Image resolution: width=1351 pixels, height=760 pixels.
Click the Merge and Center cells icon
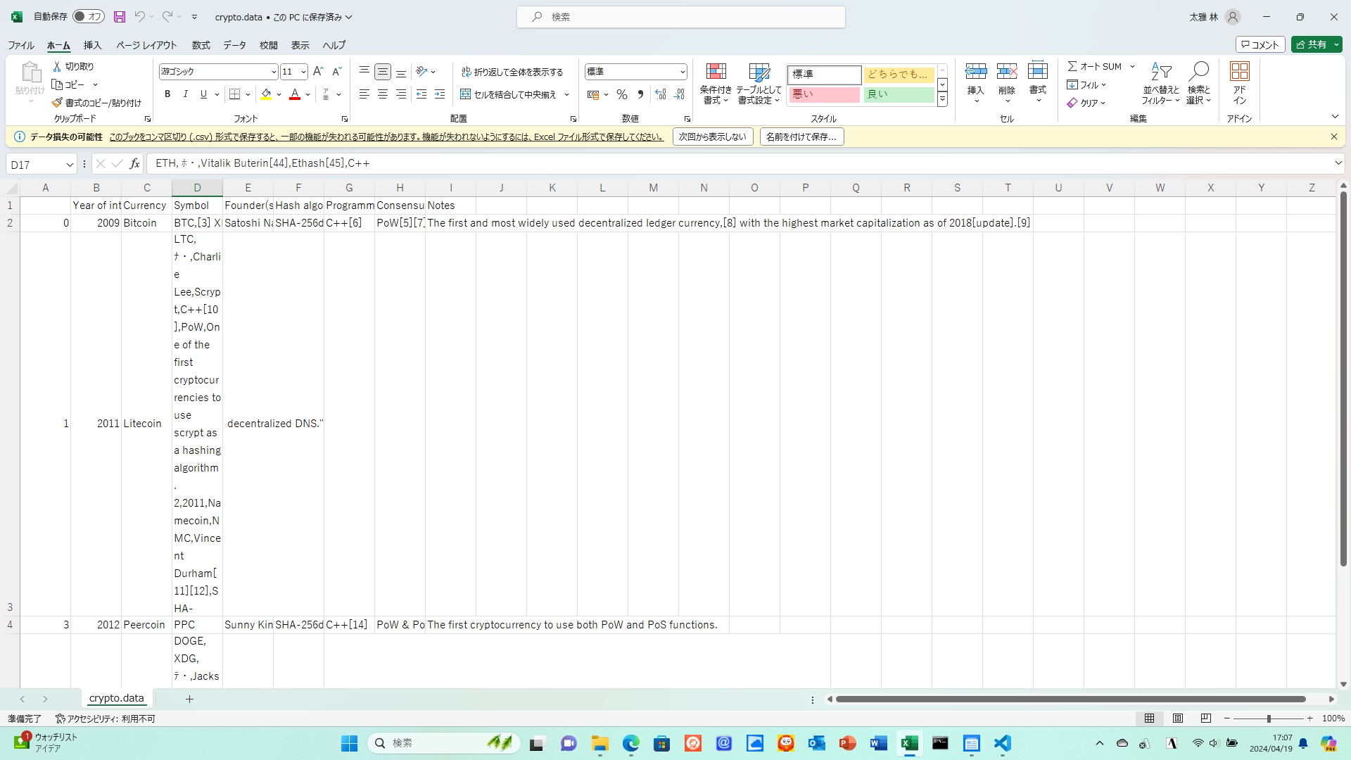coord(466,94)
